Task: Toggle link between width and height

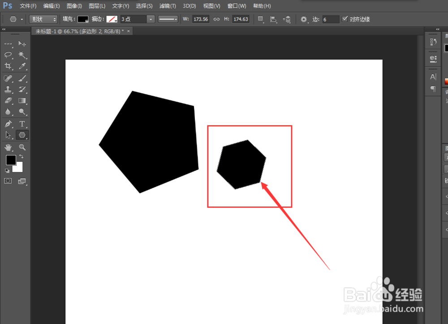Action: [216, 19]
